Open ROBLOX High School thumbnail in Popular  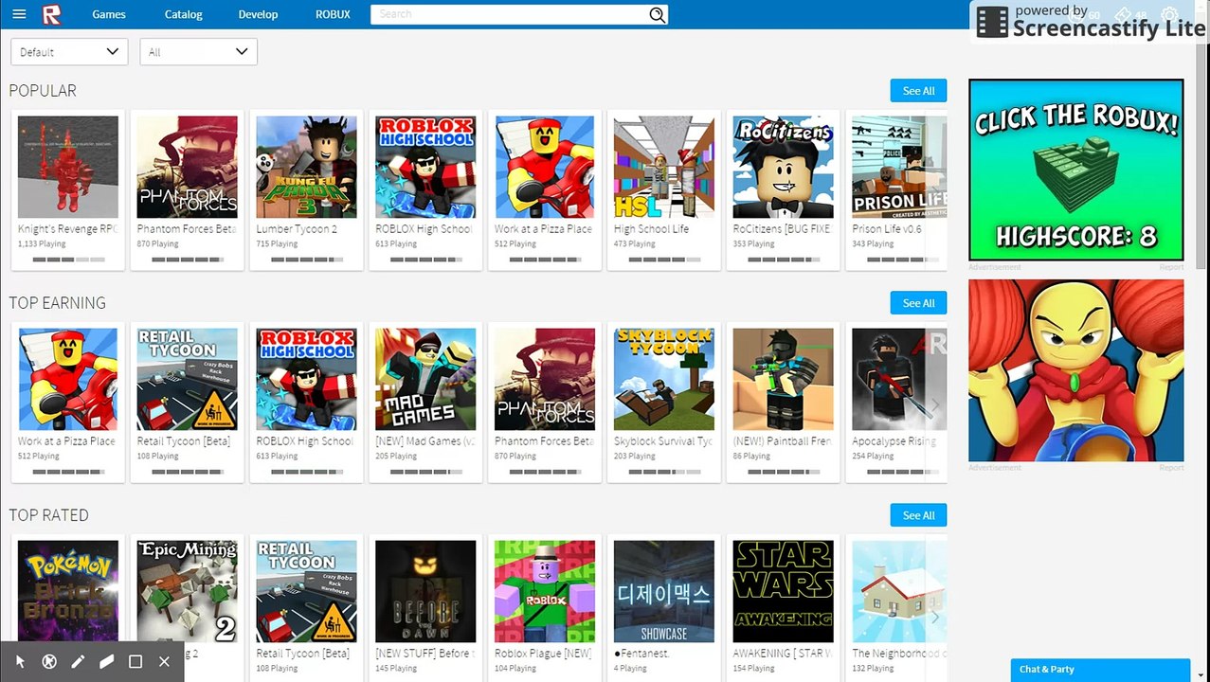425,167
